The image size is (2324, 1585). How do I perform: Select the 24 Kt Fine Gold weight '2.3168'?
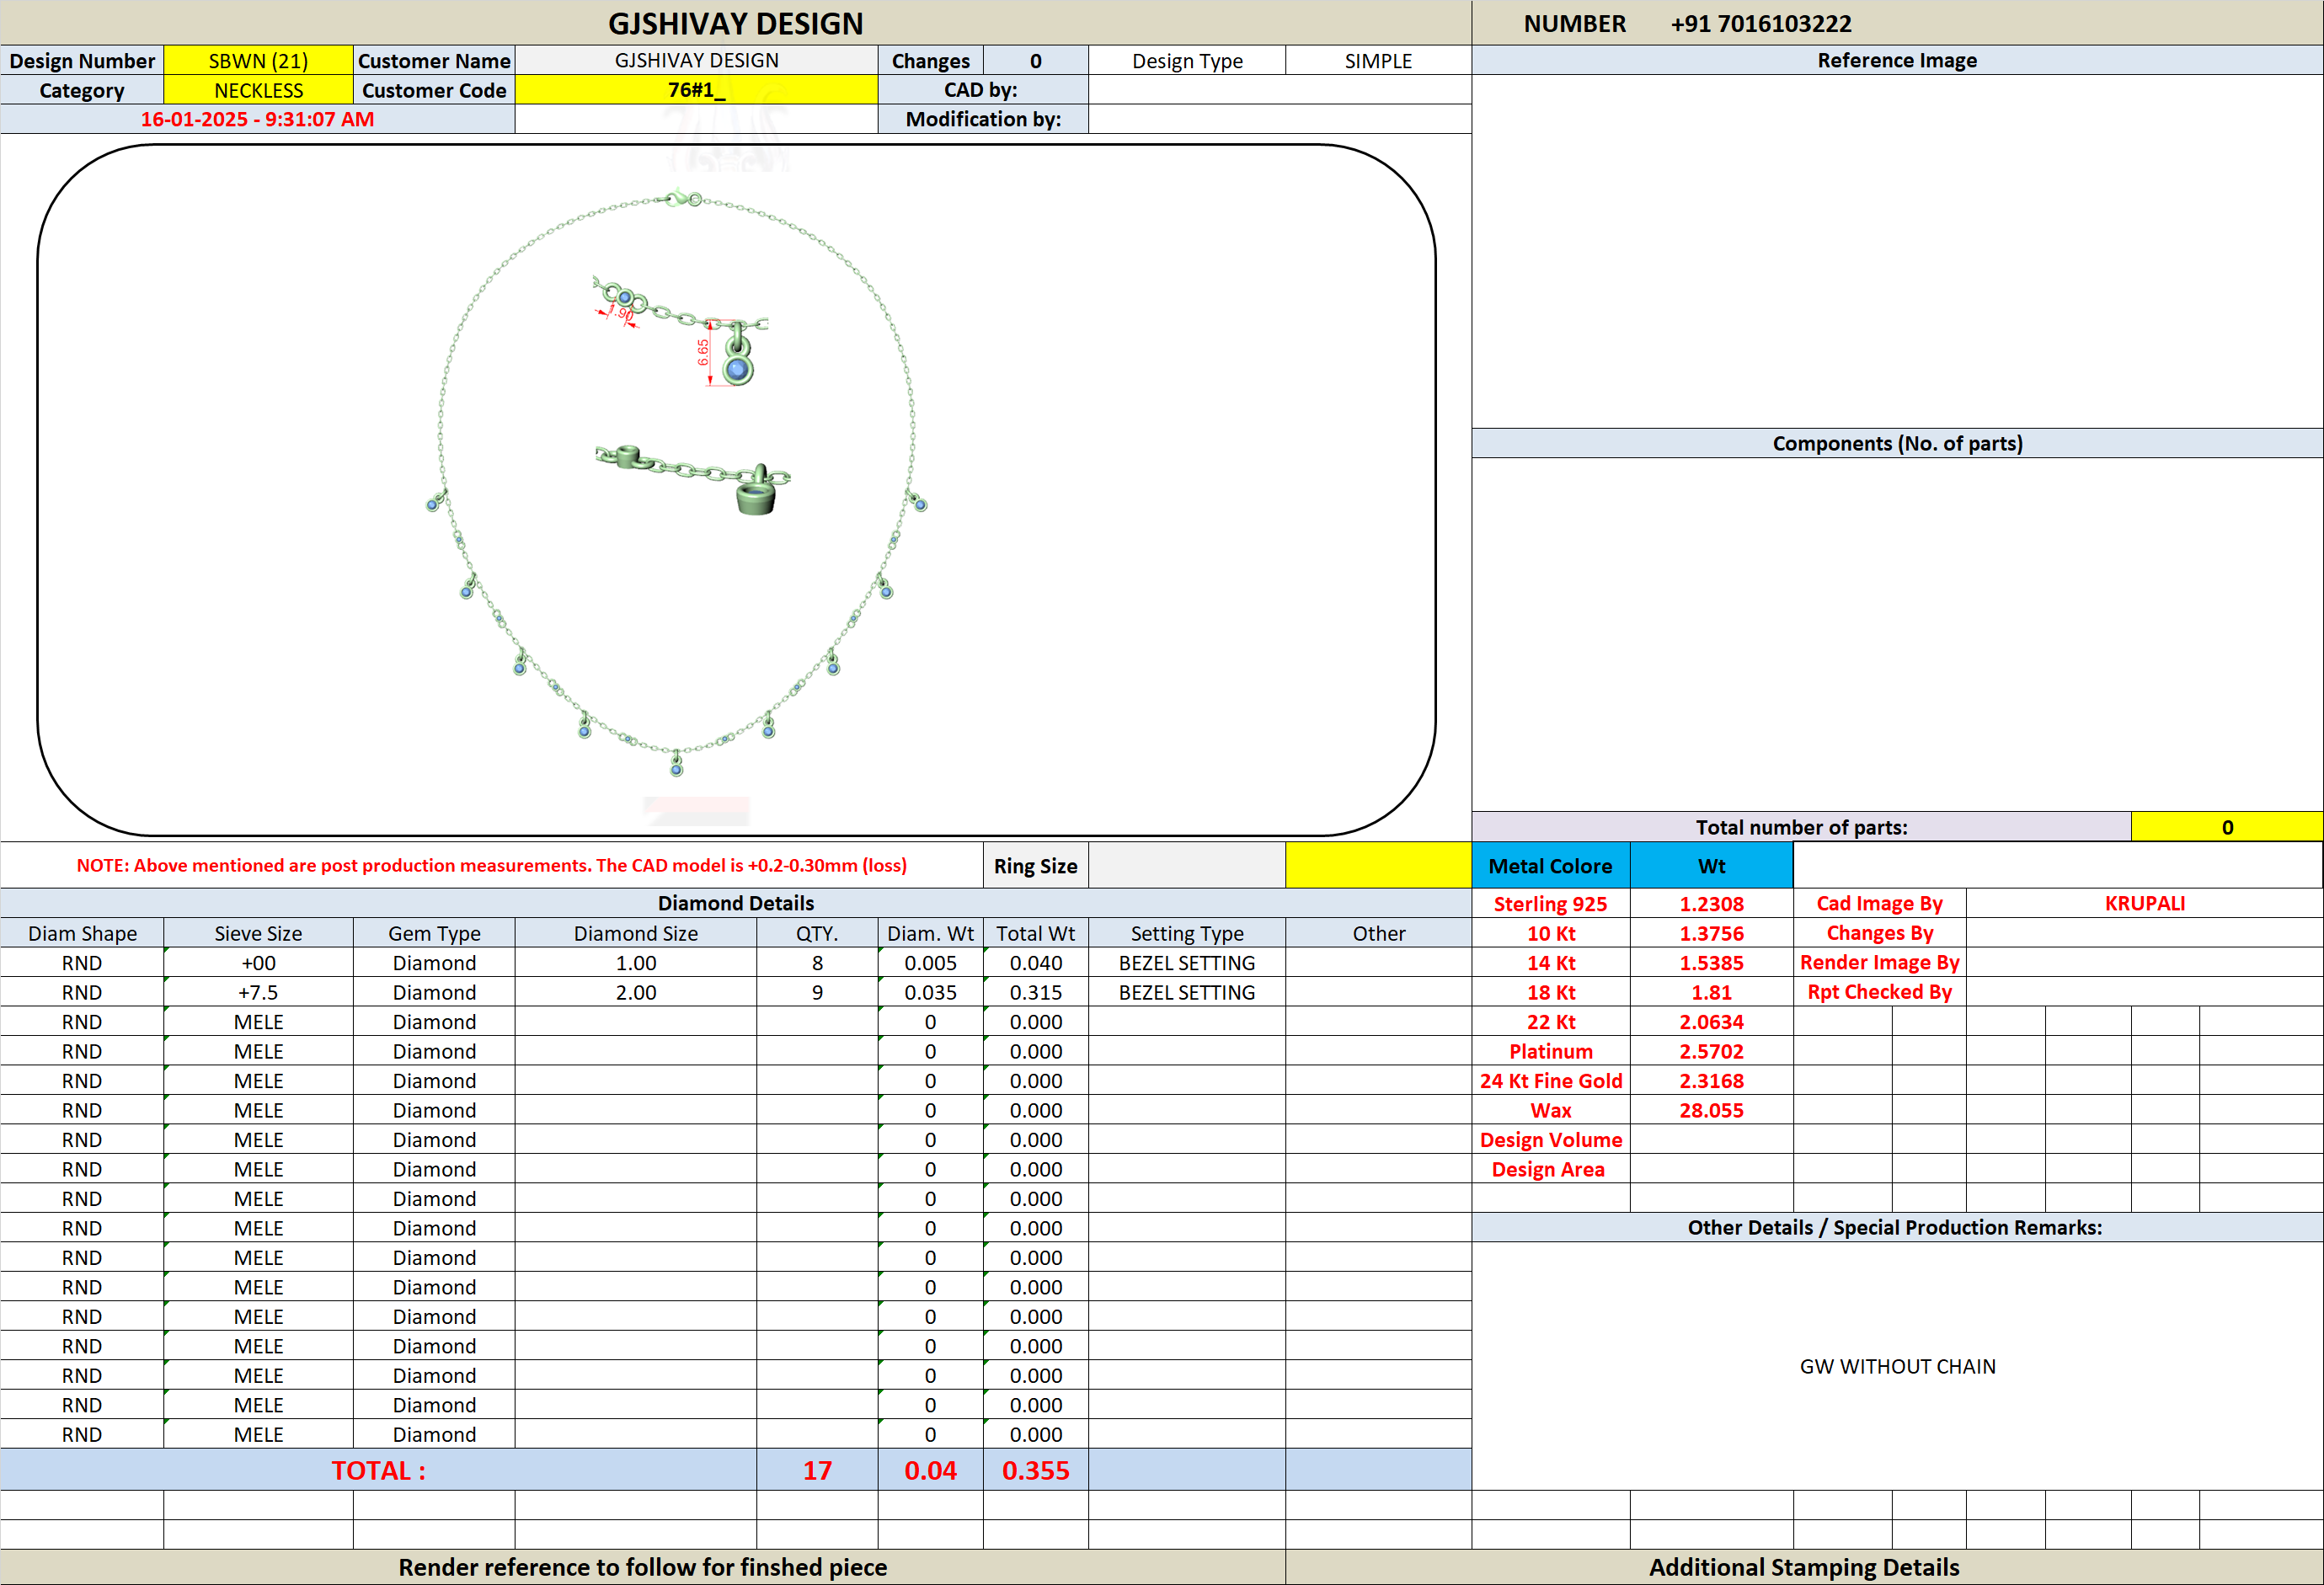[1711, 1081]
